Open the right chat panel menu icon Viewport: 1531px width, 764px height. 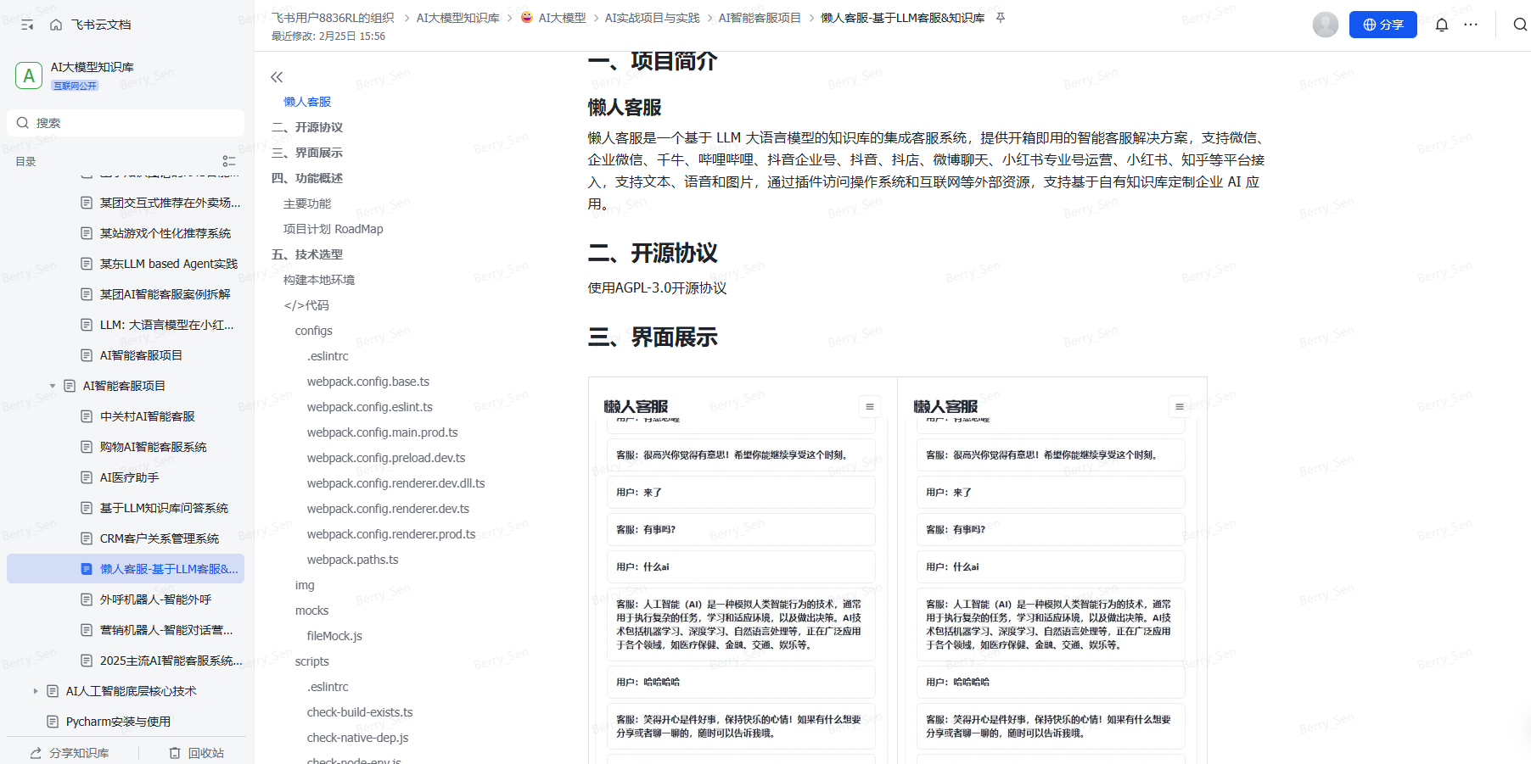1179,407
